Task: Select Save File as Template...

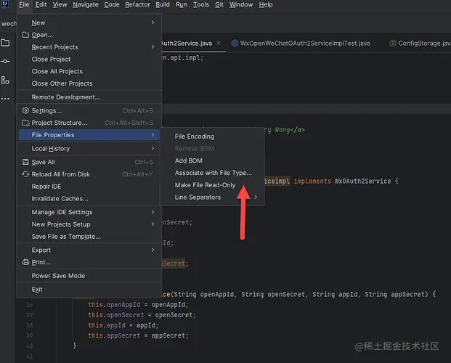Action: click(89, 237)
